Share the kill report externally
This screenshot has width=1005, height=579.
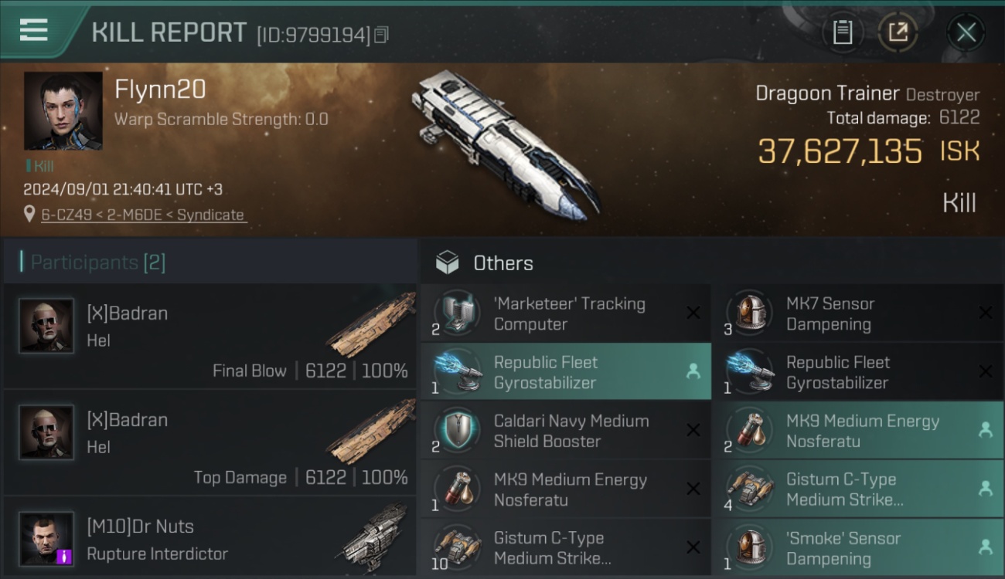point(898,32)
